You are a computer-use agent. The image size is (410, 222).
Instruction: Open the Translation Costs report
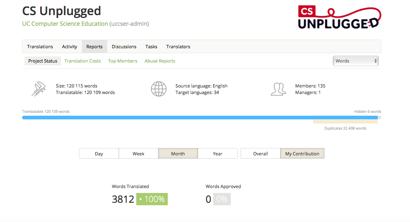[x=83, y=61]
